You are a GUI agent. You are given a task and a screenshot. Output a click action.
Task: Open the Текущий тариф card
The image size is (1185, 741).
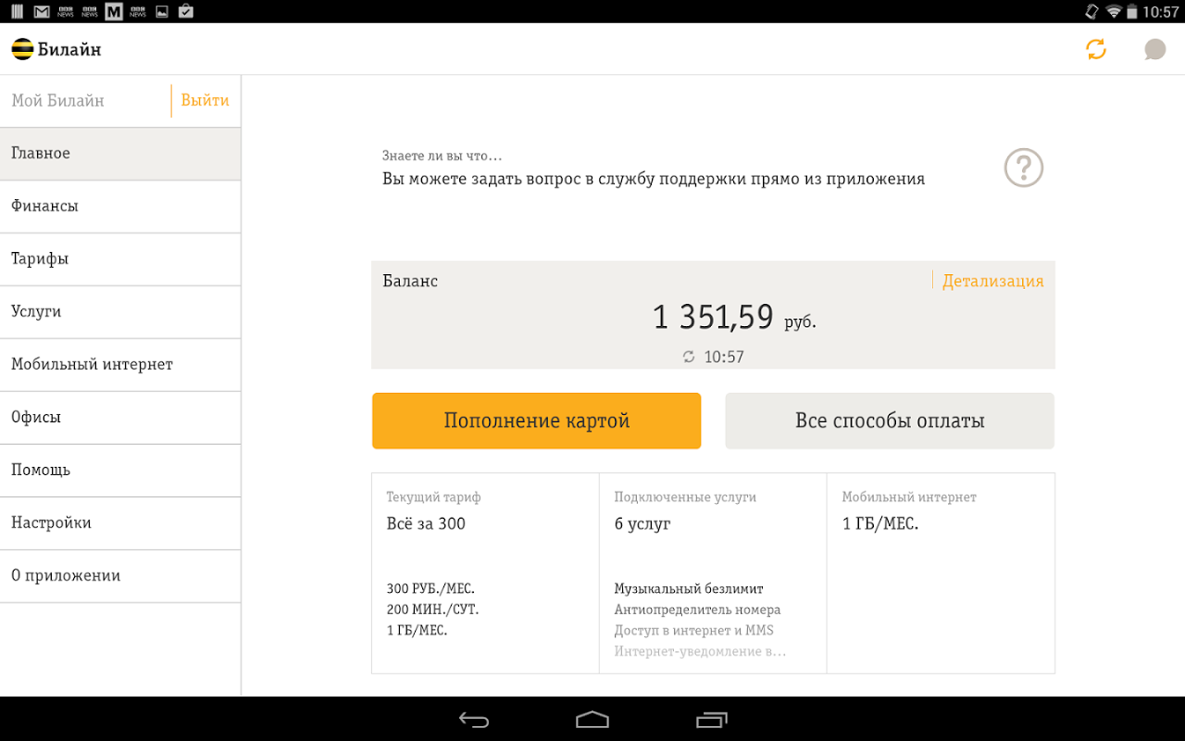485,573
